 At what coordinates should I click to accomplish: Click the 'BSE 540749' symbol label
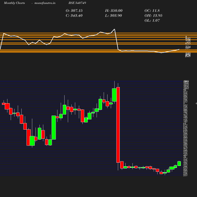click(x=77, y=3)
